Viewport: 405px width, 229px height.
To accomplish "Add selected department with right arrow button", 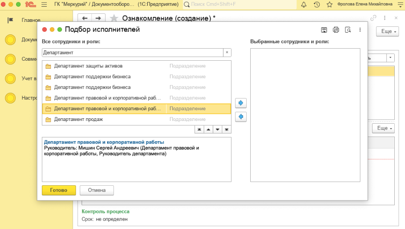I will (x=241, y=103).
